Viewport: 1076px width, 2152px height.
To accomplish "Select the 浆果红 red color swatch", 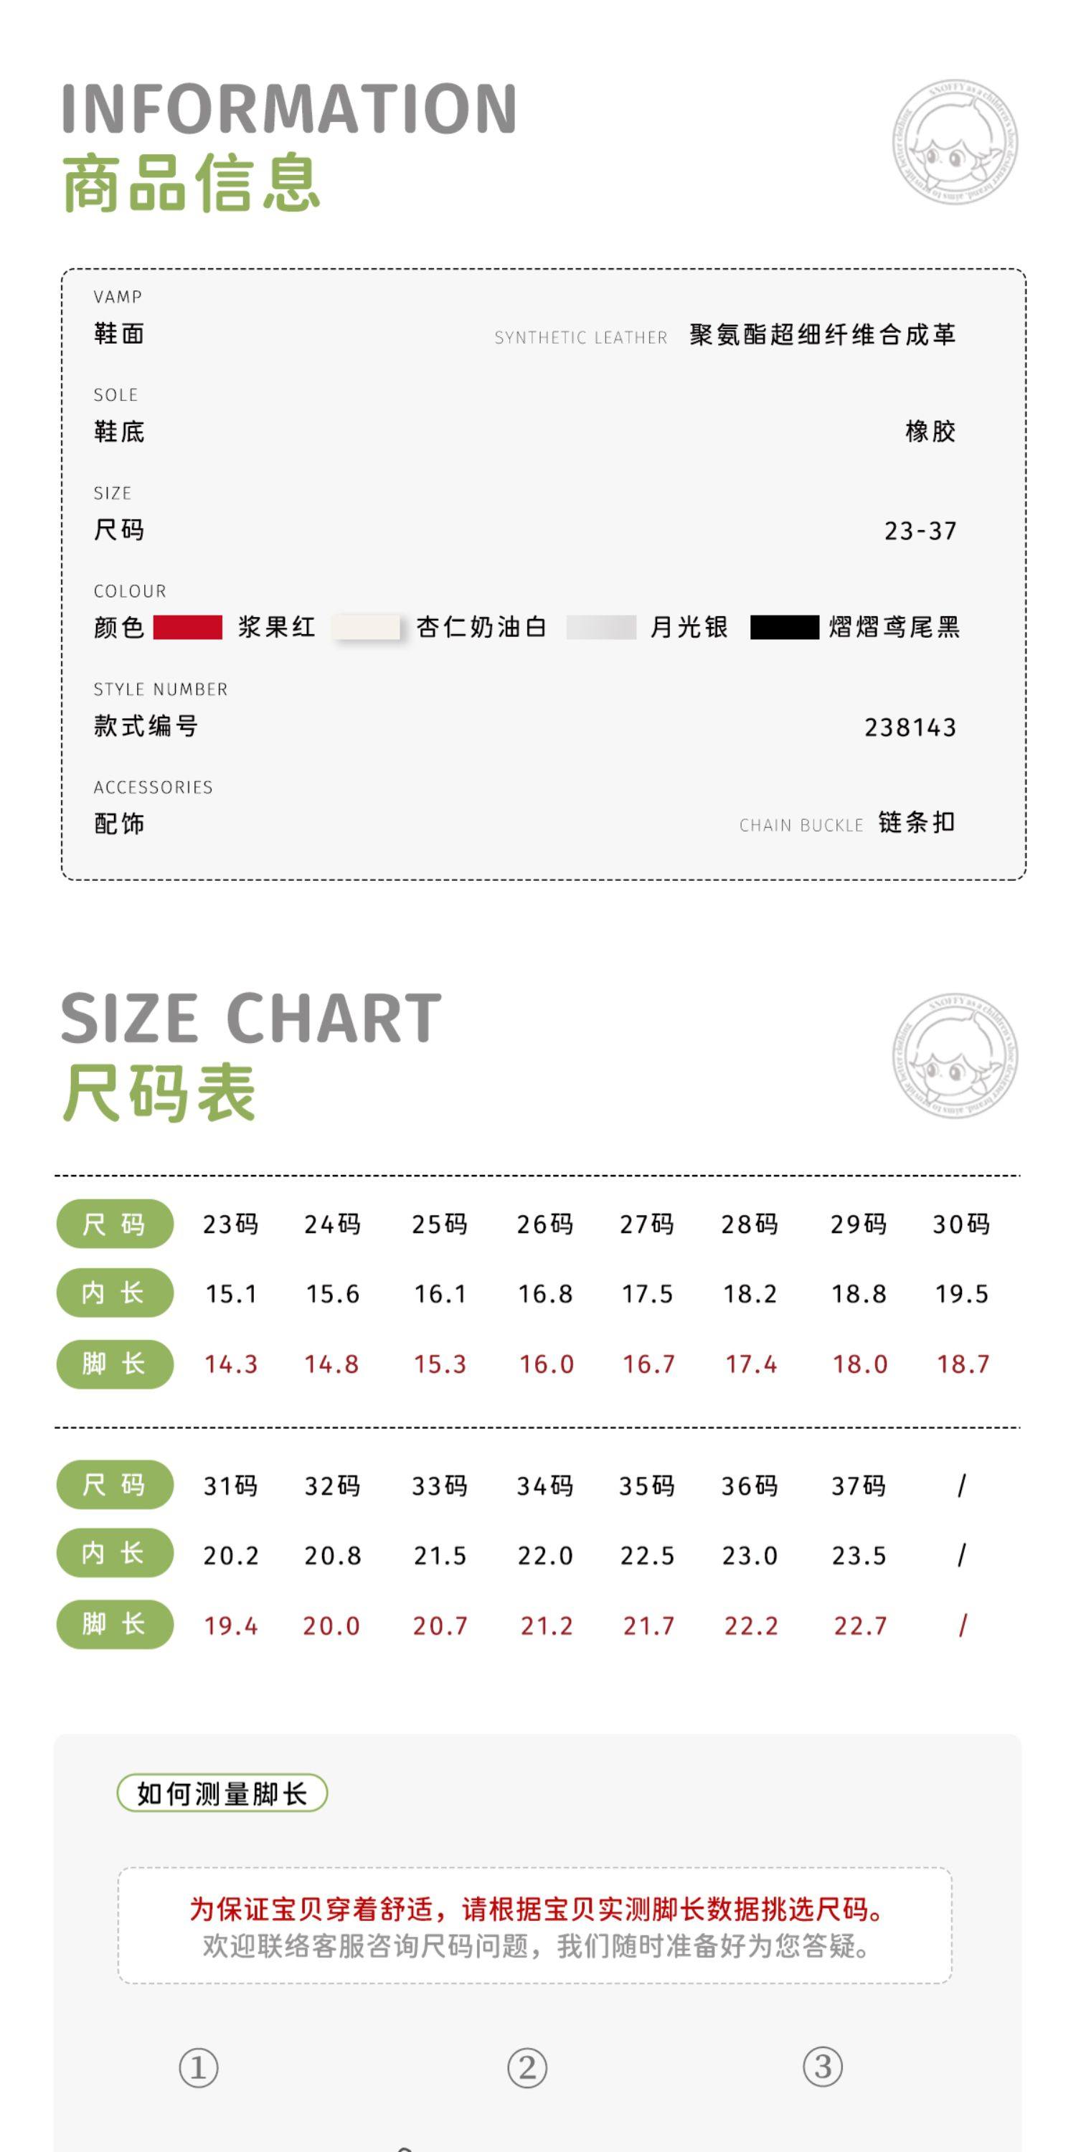I will click(188, 628).
